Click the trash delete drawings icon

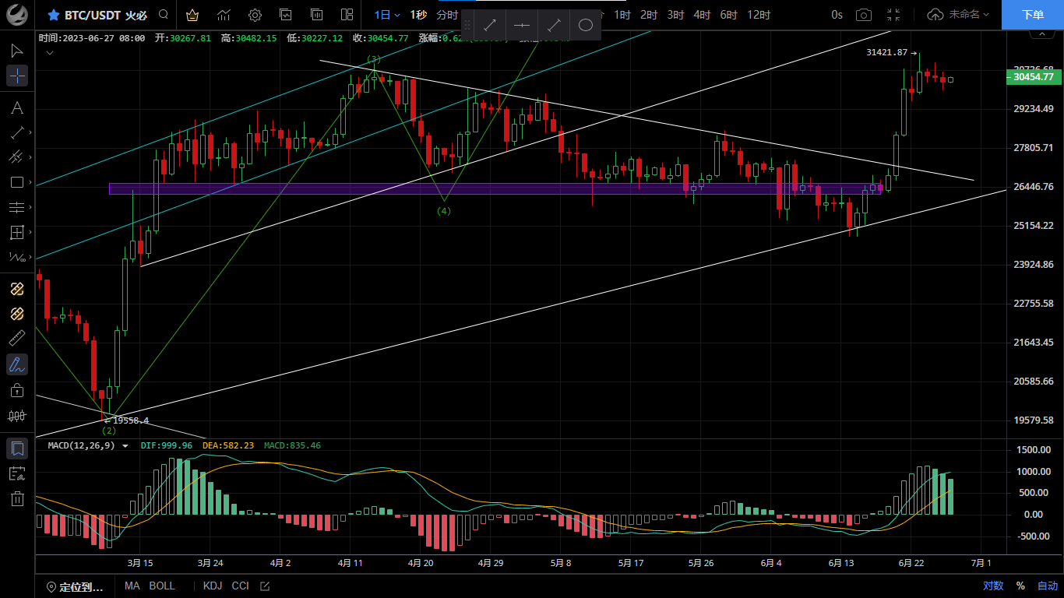point(17,498)
